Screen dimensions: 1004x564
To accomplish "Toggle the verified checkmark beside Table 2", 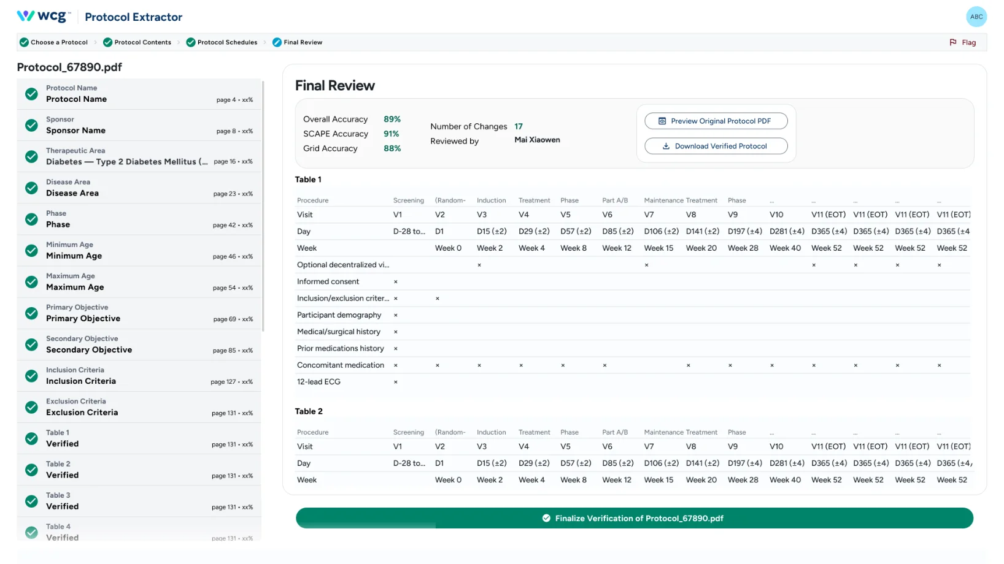I will (x=31, y=470).
